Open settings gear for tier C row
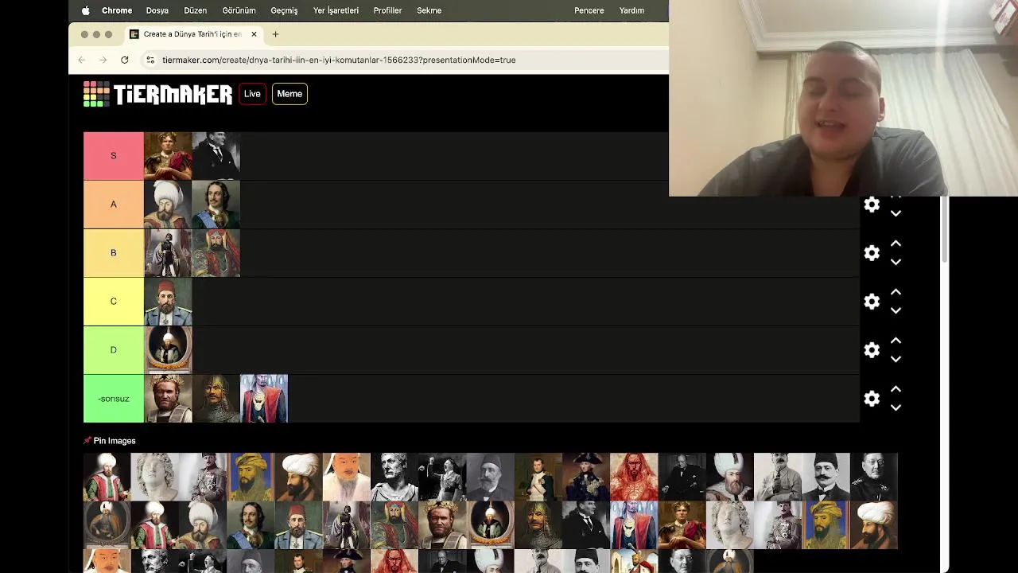The image size is (1018, 573). point(872,302)
